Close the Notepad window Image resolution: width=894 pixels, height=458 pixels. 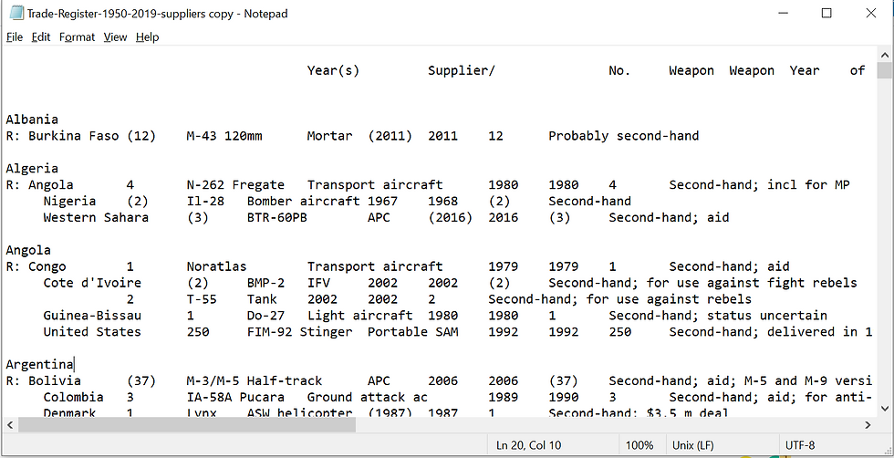[870, 13]
